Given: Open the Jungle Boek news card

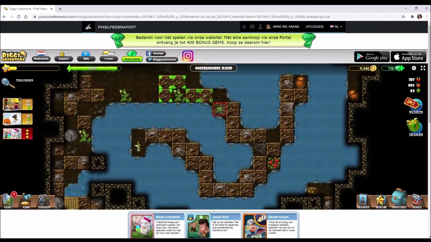Looking at the screenshot, I should [214, 226].
